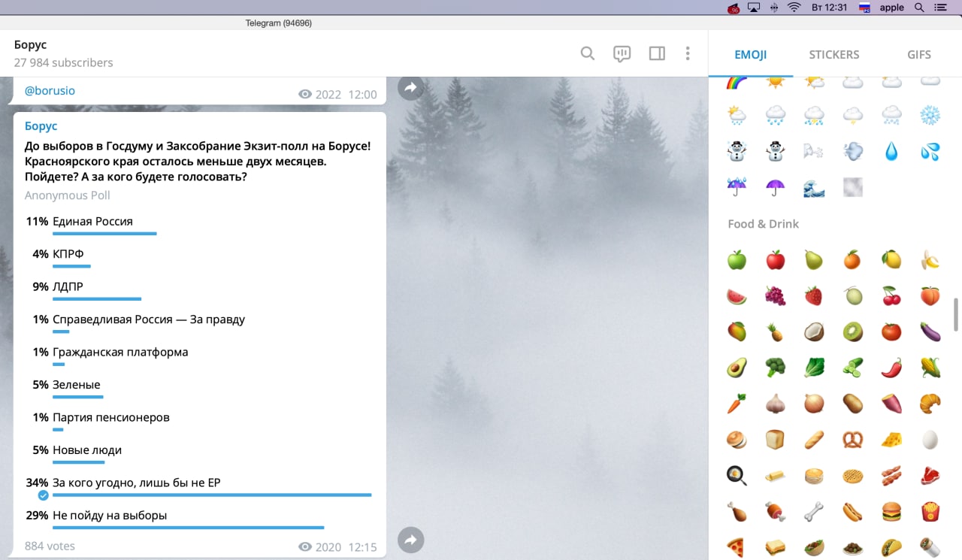Open the @borusio channel link
This screenshot has height=560, width=962.
pos(50,91)
